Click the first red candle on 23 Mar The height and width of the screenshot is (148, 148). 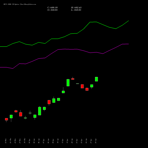point(7,119)
